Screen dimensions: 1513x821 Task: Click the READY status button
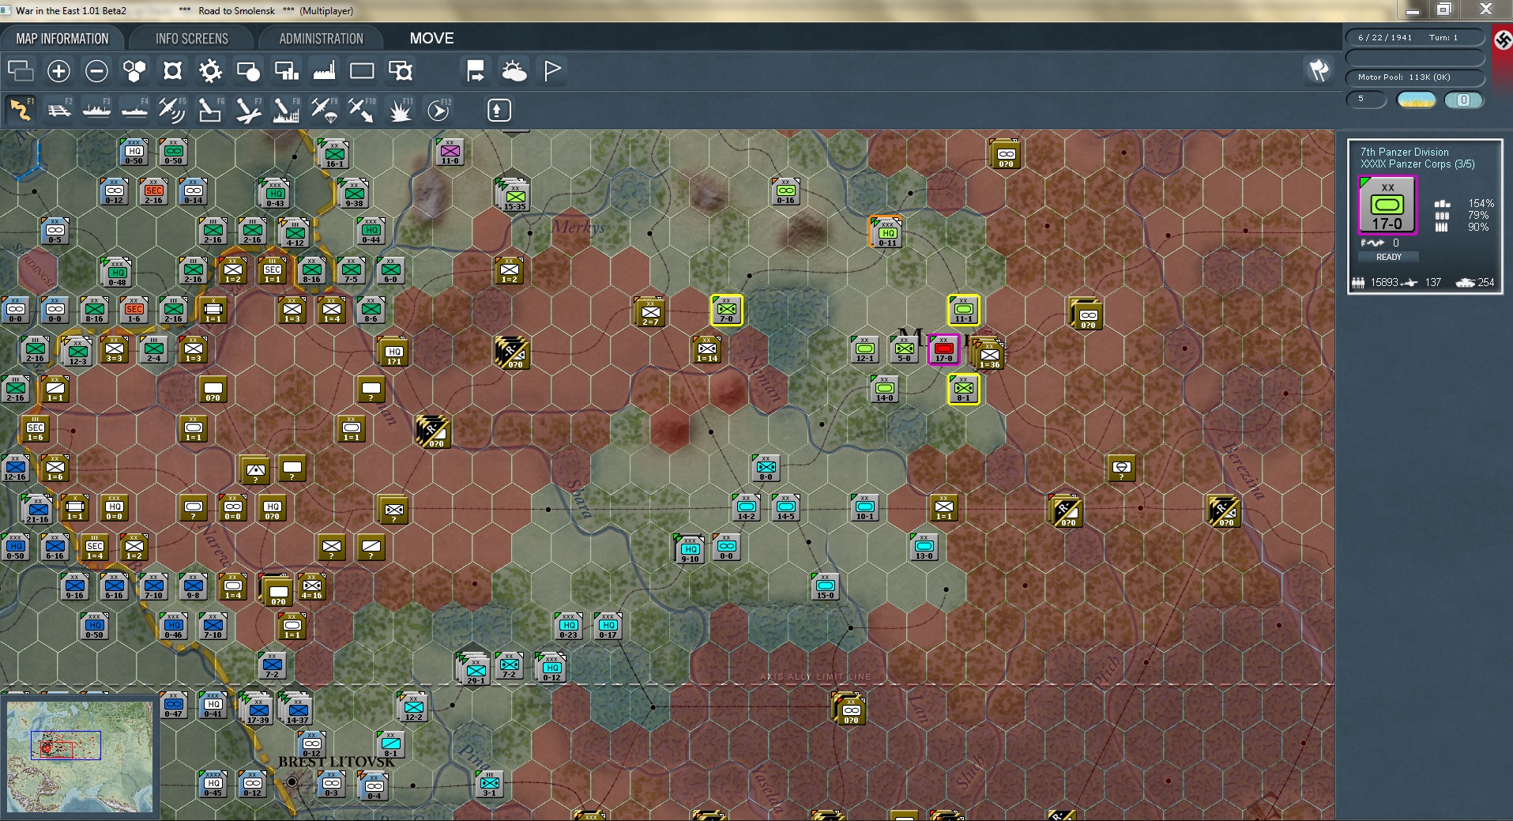(x=1388, y=257)
